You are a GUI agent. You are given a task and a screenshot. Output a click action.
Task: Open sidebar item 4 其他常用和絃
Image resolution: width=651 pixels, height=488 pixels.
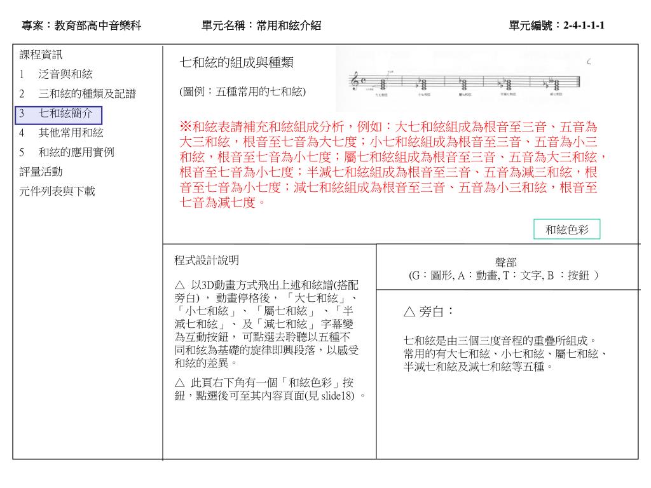click(61, 133)
